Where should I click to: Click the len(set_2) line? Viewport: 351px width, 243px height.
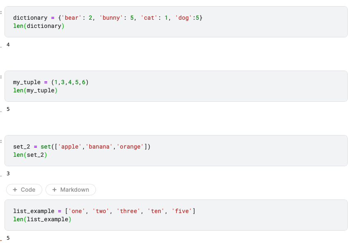(x=30, y=155)
